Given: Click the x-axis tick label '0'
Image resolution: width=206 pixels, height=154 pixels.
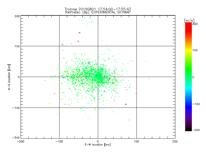Looking at the screenshot, I should point(98,141).
